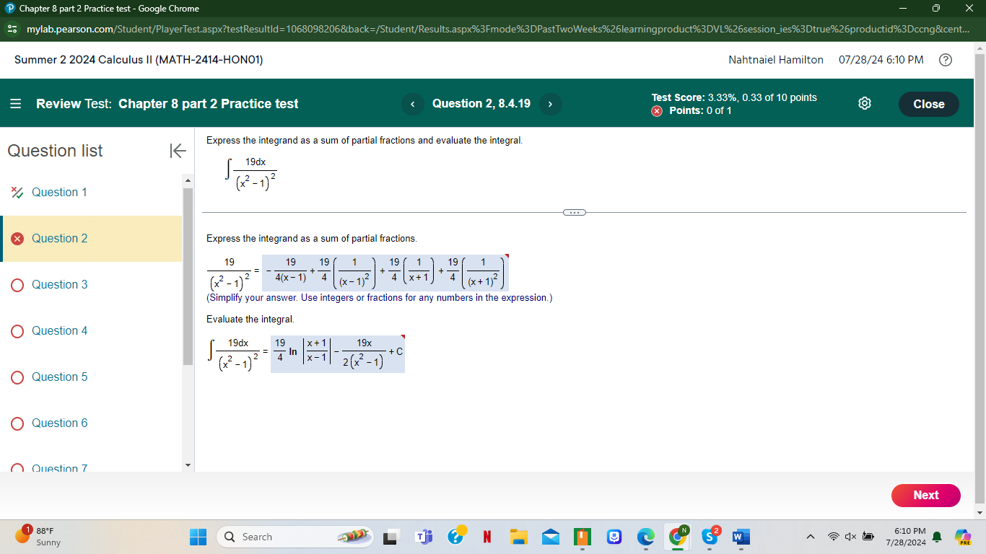Open Microsoft Teams from taskbar
986x554 pixels.
tap(423, 537)
